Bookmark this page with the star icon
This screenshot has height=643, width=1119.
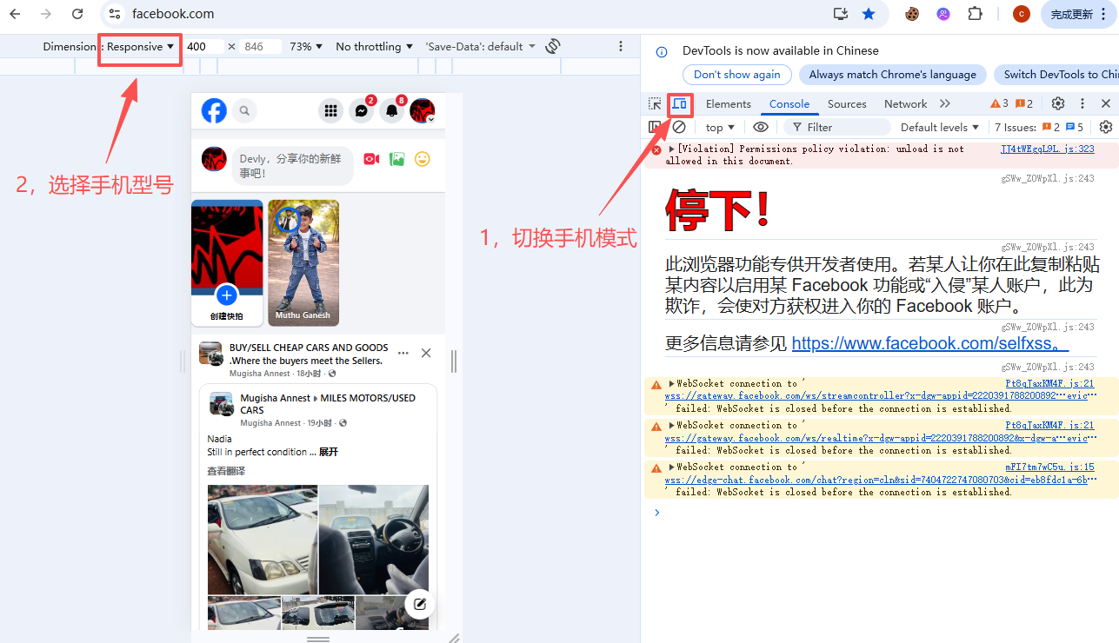(x=868, y=14)
